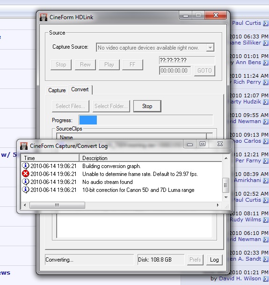Open the Rudy Wilms link in browser
Image resolution: width=269 pixels, height=285 pixels.
click(245, 219)
